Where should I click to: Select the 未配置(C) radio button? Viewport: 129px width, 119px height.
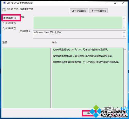(4, 18)
